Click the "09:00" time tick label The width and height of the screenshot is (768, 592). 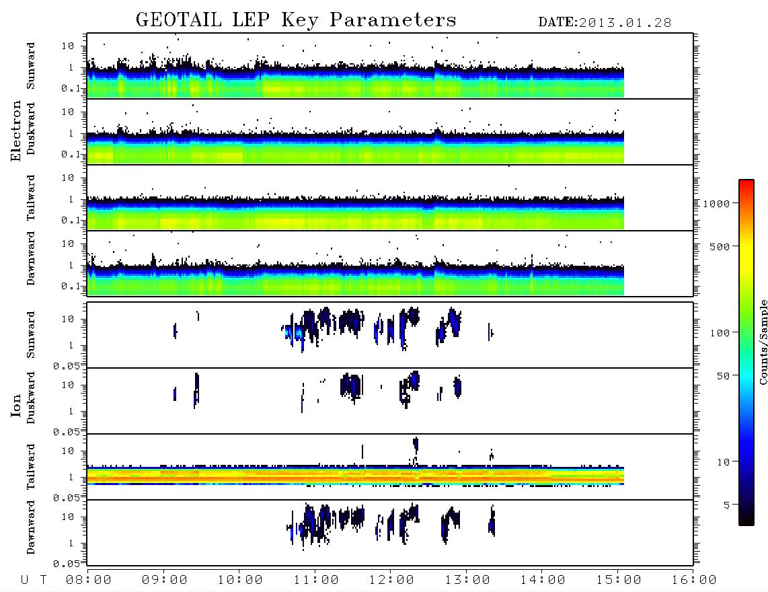165,581
